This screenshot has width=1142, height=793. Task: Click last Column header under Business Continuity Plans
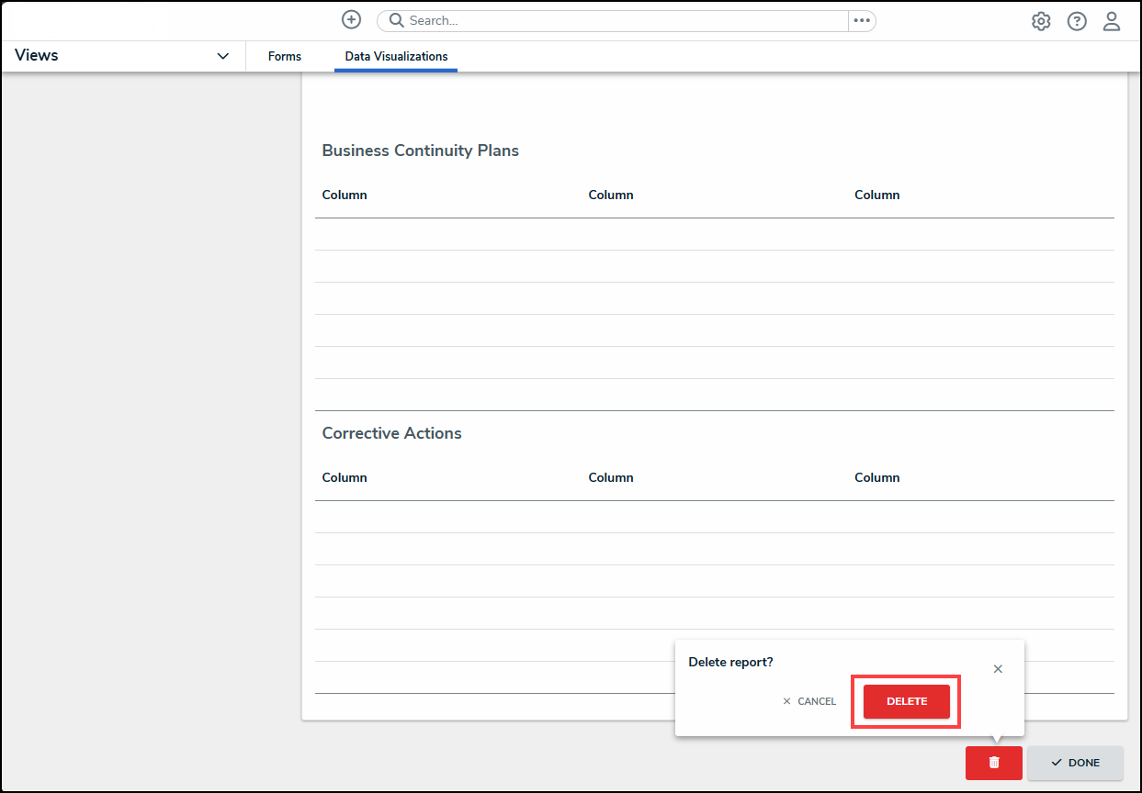pos(876,195)
